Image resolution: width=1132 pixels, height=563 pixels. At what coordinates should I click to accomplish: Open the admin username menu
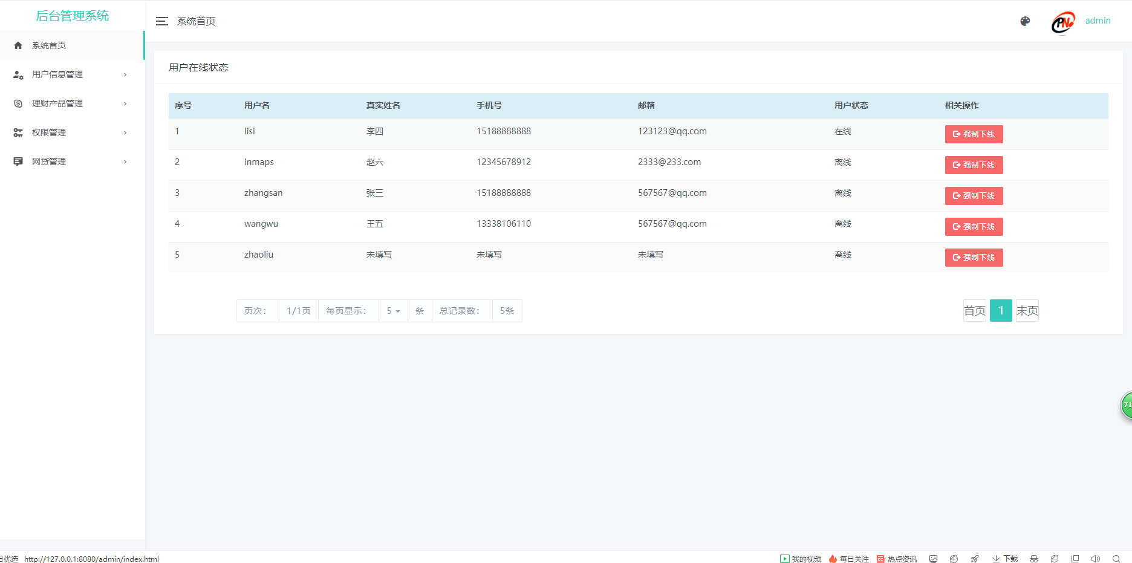tap(1098, 21)
